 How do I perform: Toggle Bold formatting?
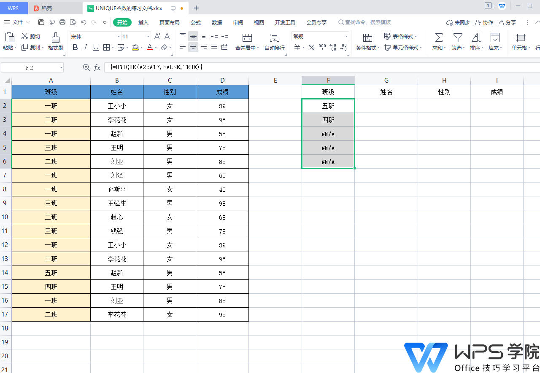click(x=75, y=48)
